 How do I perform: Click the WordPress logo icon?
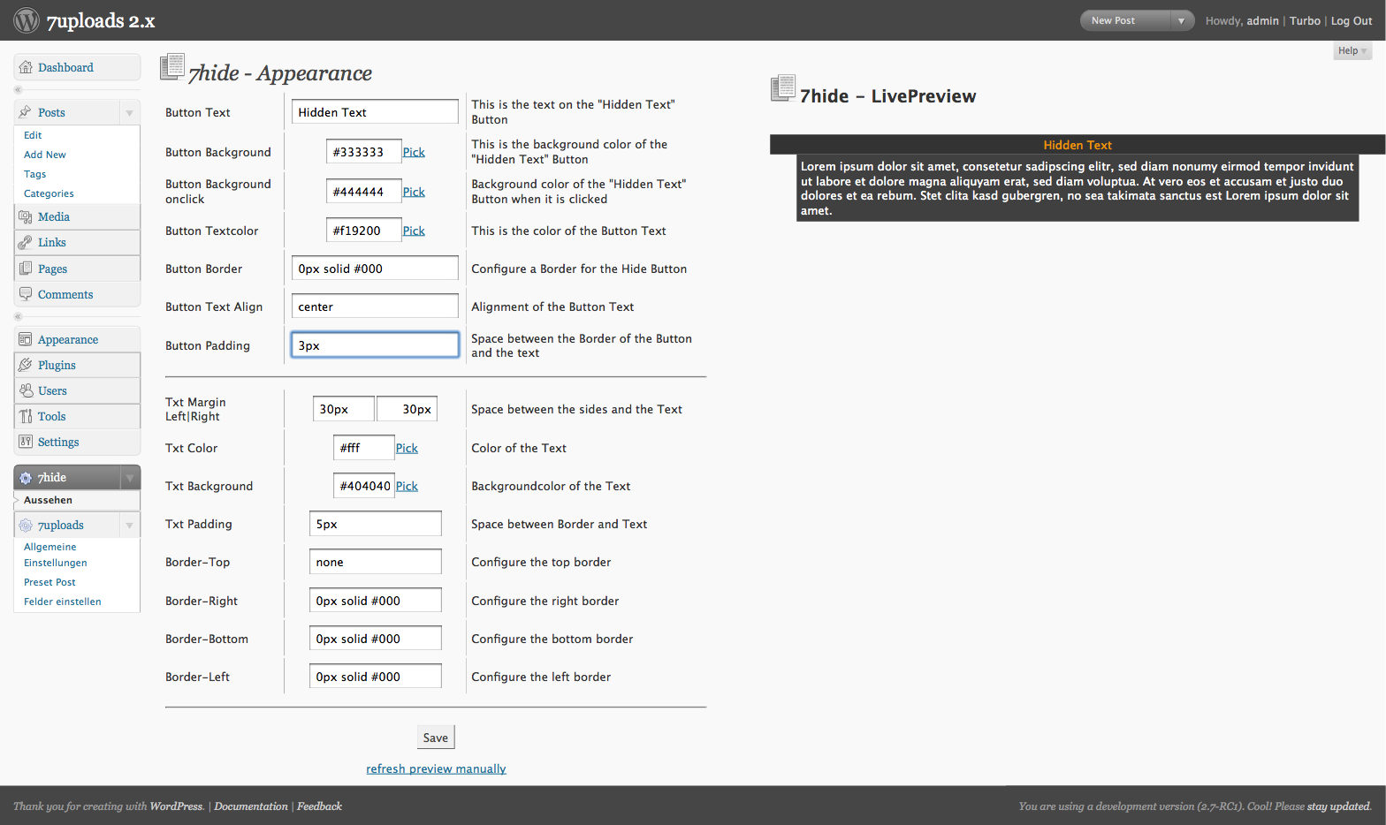(x=27, y=20)
